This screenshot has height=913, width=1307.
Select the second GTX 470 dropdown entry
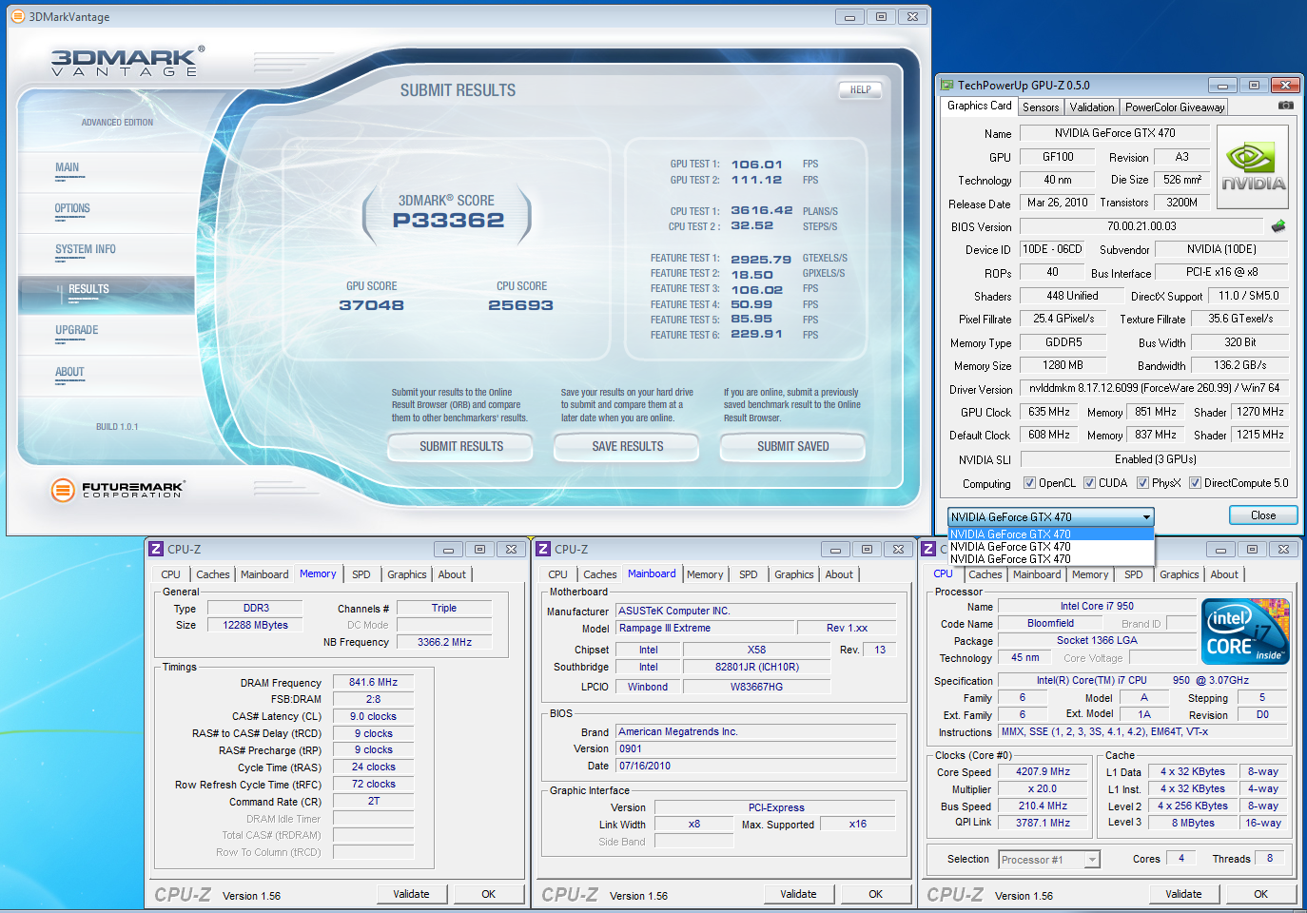point(1051,547)
